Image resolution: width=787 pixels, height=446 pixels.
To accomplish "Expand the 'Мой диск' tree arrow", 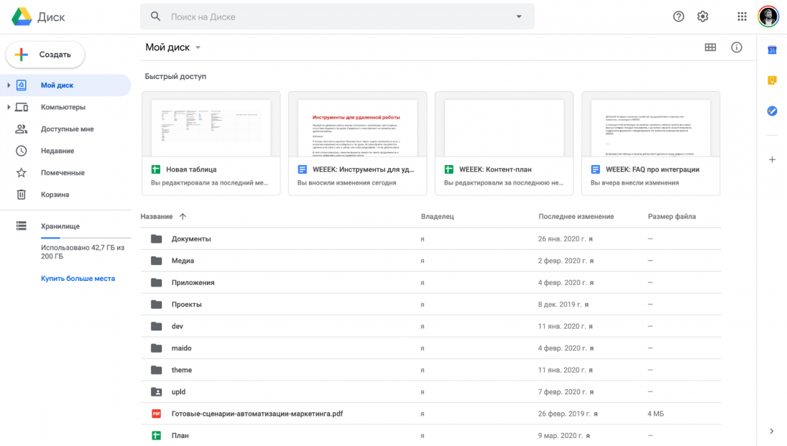I will [x=9, y=85].
